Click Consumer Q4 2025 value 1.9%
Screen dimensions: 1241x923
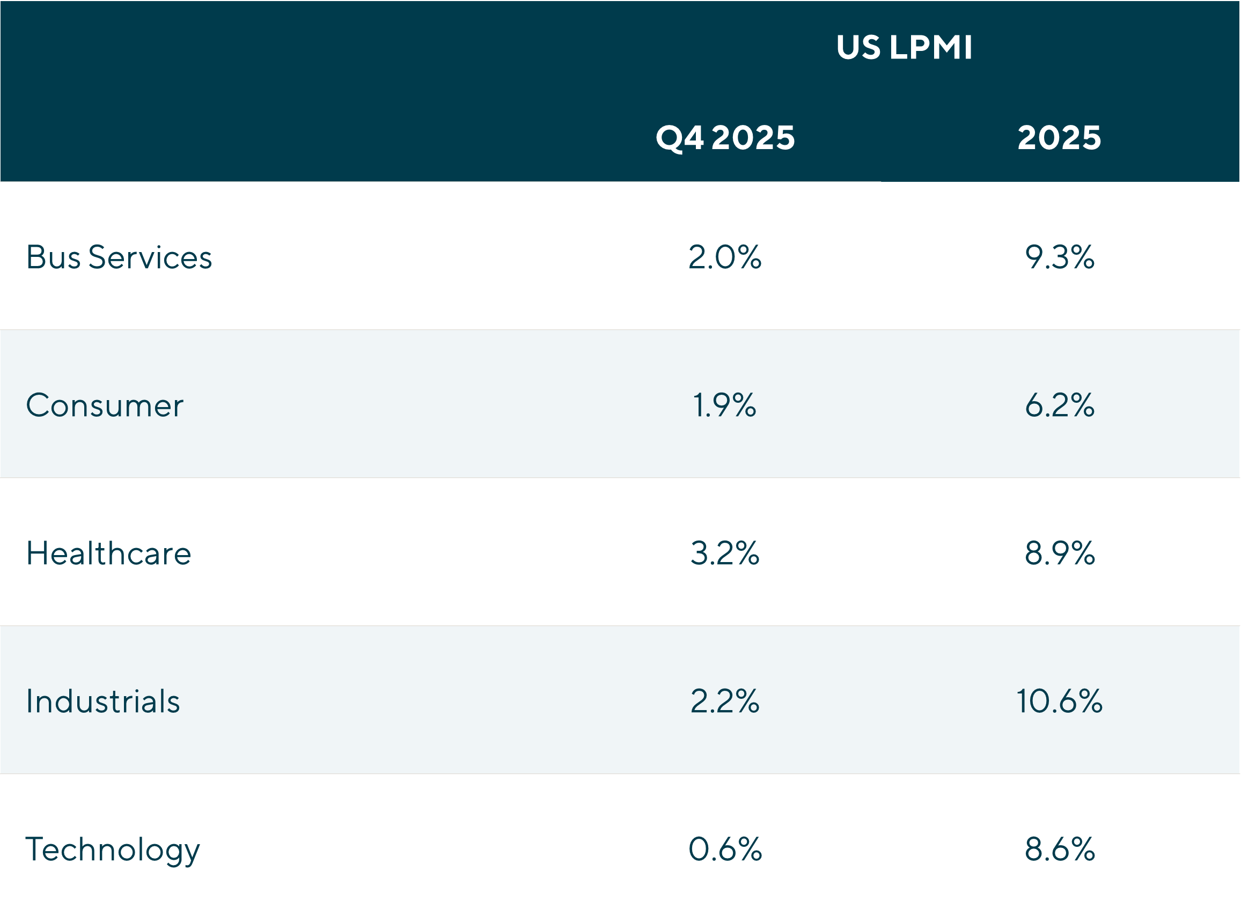tap(725, 405)
